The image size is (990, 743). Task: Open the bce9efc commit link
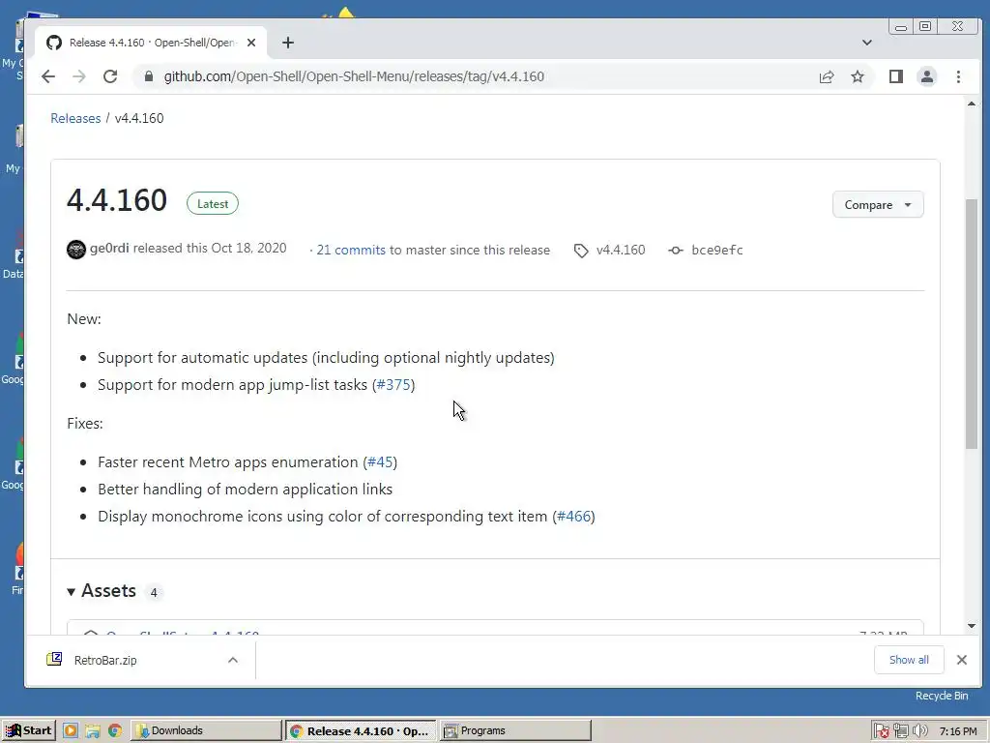tap(717, 251)
